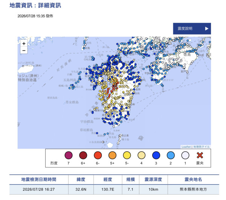Click the intensity 1 white legend circle
The width and height of the screenshot is (226, 200).
185,155
